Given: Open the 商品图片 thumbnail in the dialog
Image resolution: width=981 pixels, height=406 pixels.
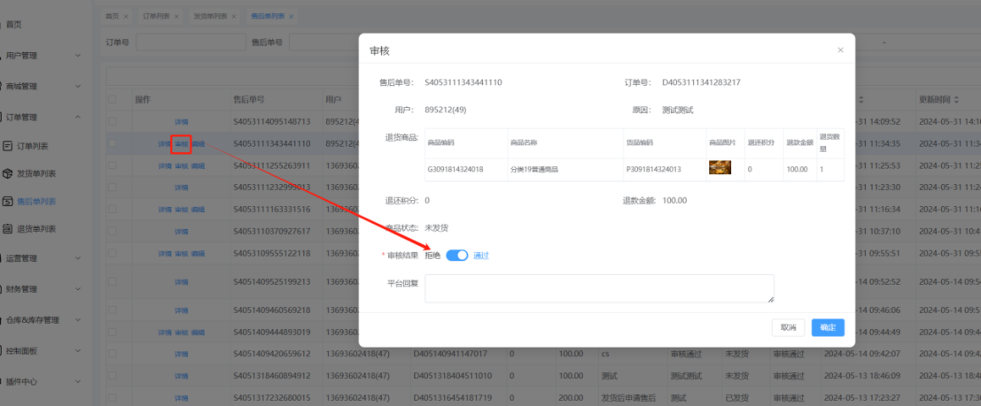Looking at the screenshot, I should [720, 169].
